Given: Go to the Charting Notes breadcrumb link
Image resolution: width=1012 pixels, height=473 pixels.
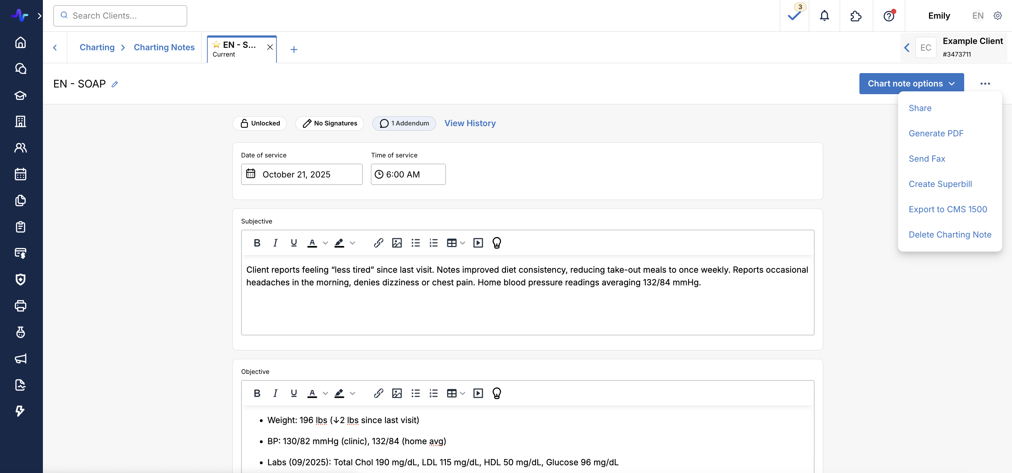Looking at the screenshot, I should pyautogui.click(x=164, y=47).
